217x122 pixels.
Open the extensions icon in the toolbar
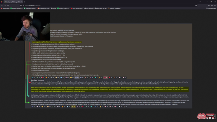[x=212, y=5]
